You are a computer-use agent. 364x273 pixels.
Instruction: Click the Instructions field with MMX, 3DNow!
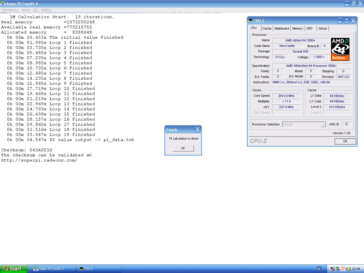(x=311, y=82)
